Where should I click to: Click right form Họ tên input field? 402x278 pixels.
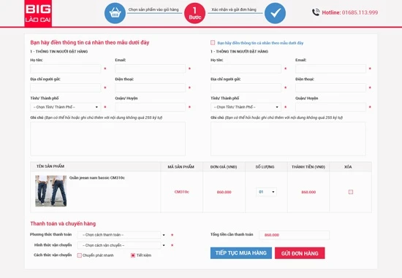point(246,69)
